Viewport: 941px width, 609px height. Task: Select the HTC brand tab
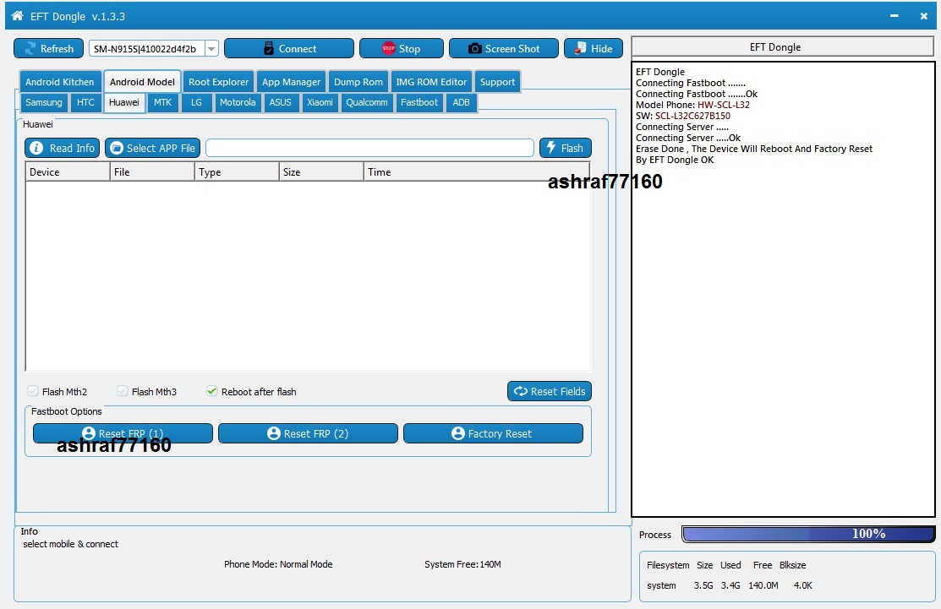(x=85, y=102)
